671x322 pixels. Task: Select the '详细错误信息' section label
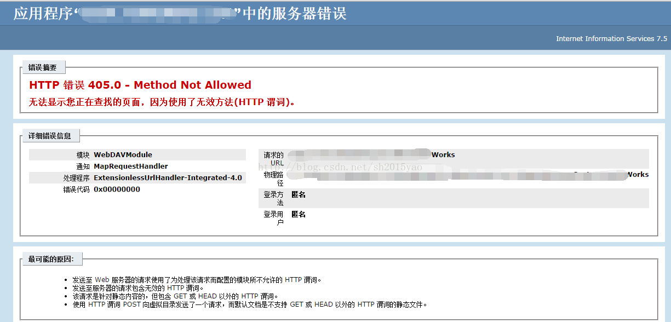click(50, 136)
